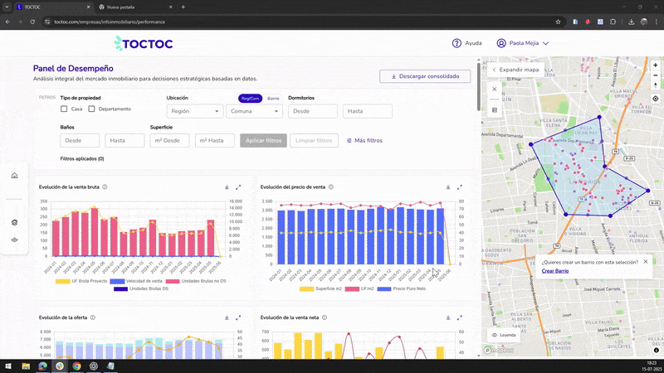Screen dimensions: 664x373
Task: Expand the Evolución de la venta neta chart
Action: tap(460, 317)
